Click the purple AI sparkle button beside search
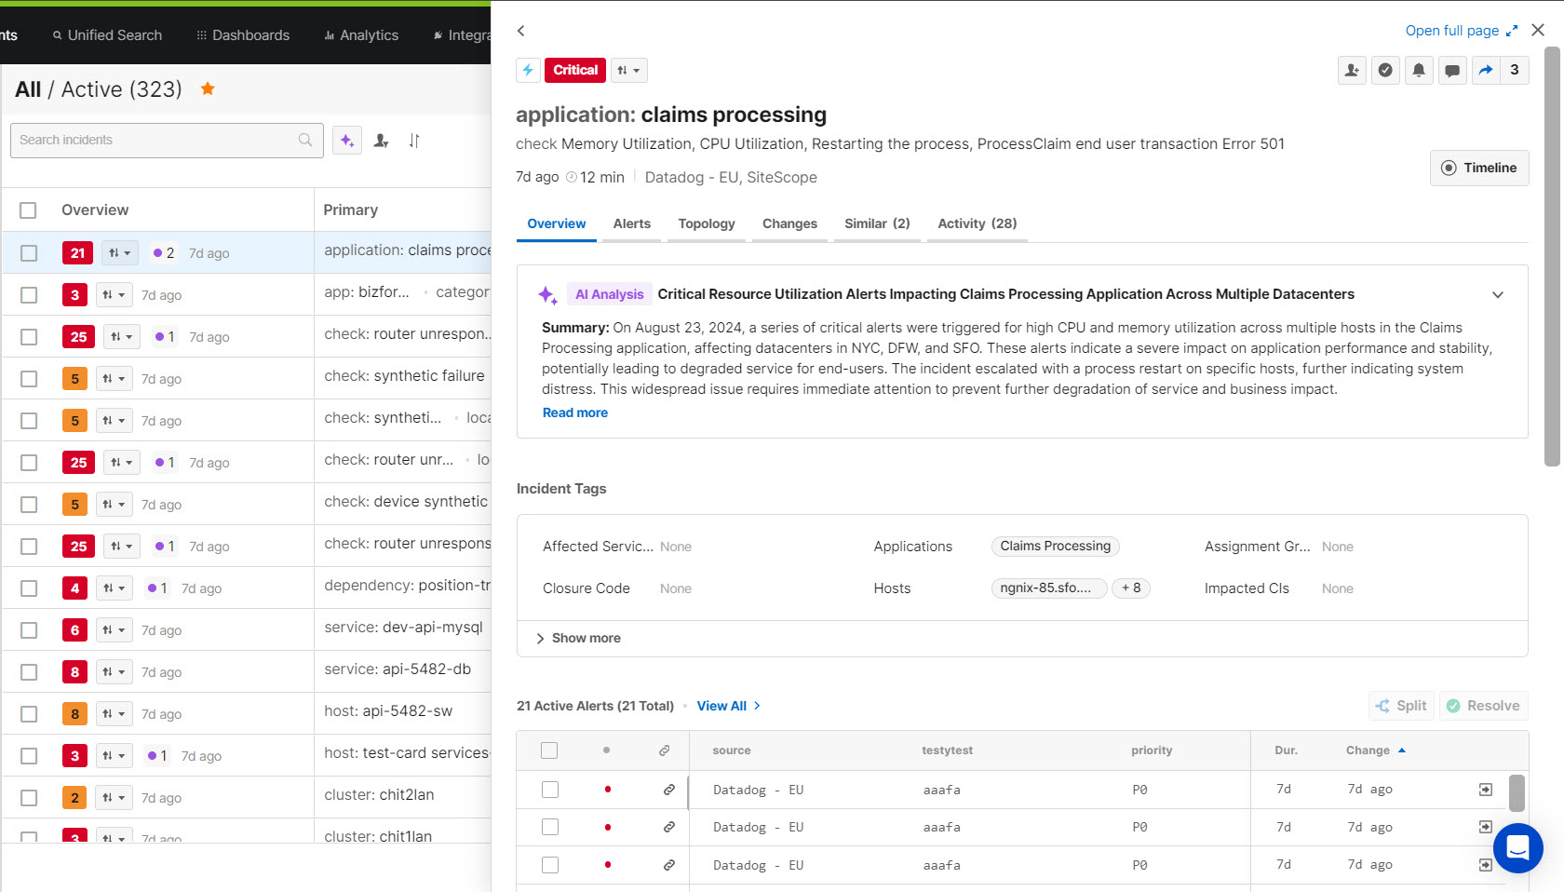 click(347, 141)
